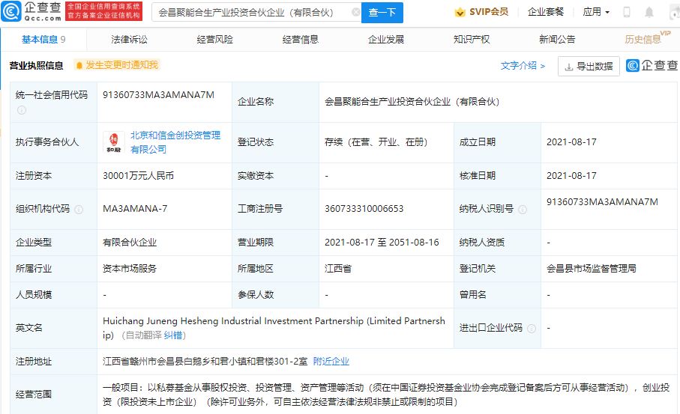The height and width of the screenshot is (414, 680).
Task: Click 纠错 link beside English name
Action: pos(173,335)
